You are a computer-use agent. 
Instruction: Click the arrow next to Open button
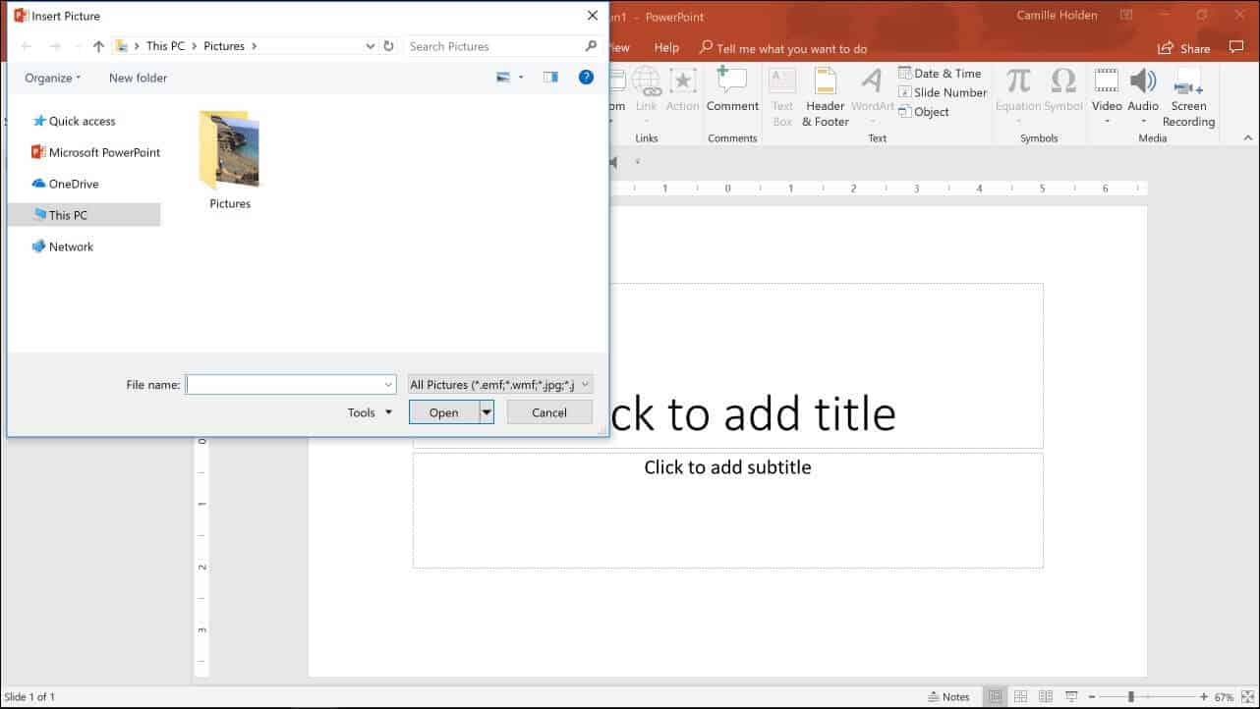click(x=487, y=412)
